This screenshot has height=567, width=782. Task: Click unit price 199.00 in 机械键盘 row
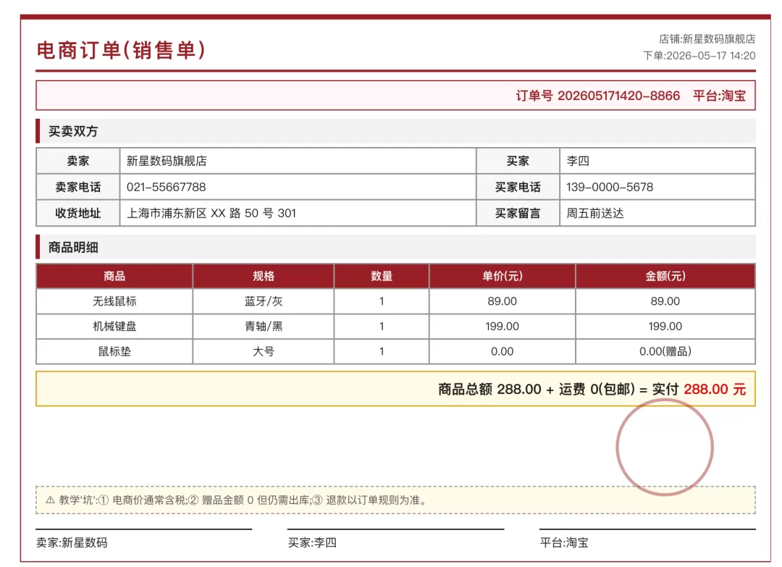coord(503,326)
